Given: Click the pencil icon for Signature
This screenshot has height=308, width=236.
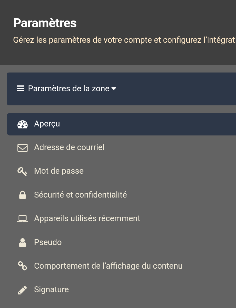Looking at the screenshot, I should coord(22,290).
